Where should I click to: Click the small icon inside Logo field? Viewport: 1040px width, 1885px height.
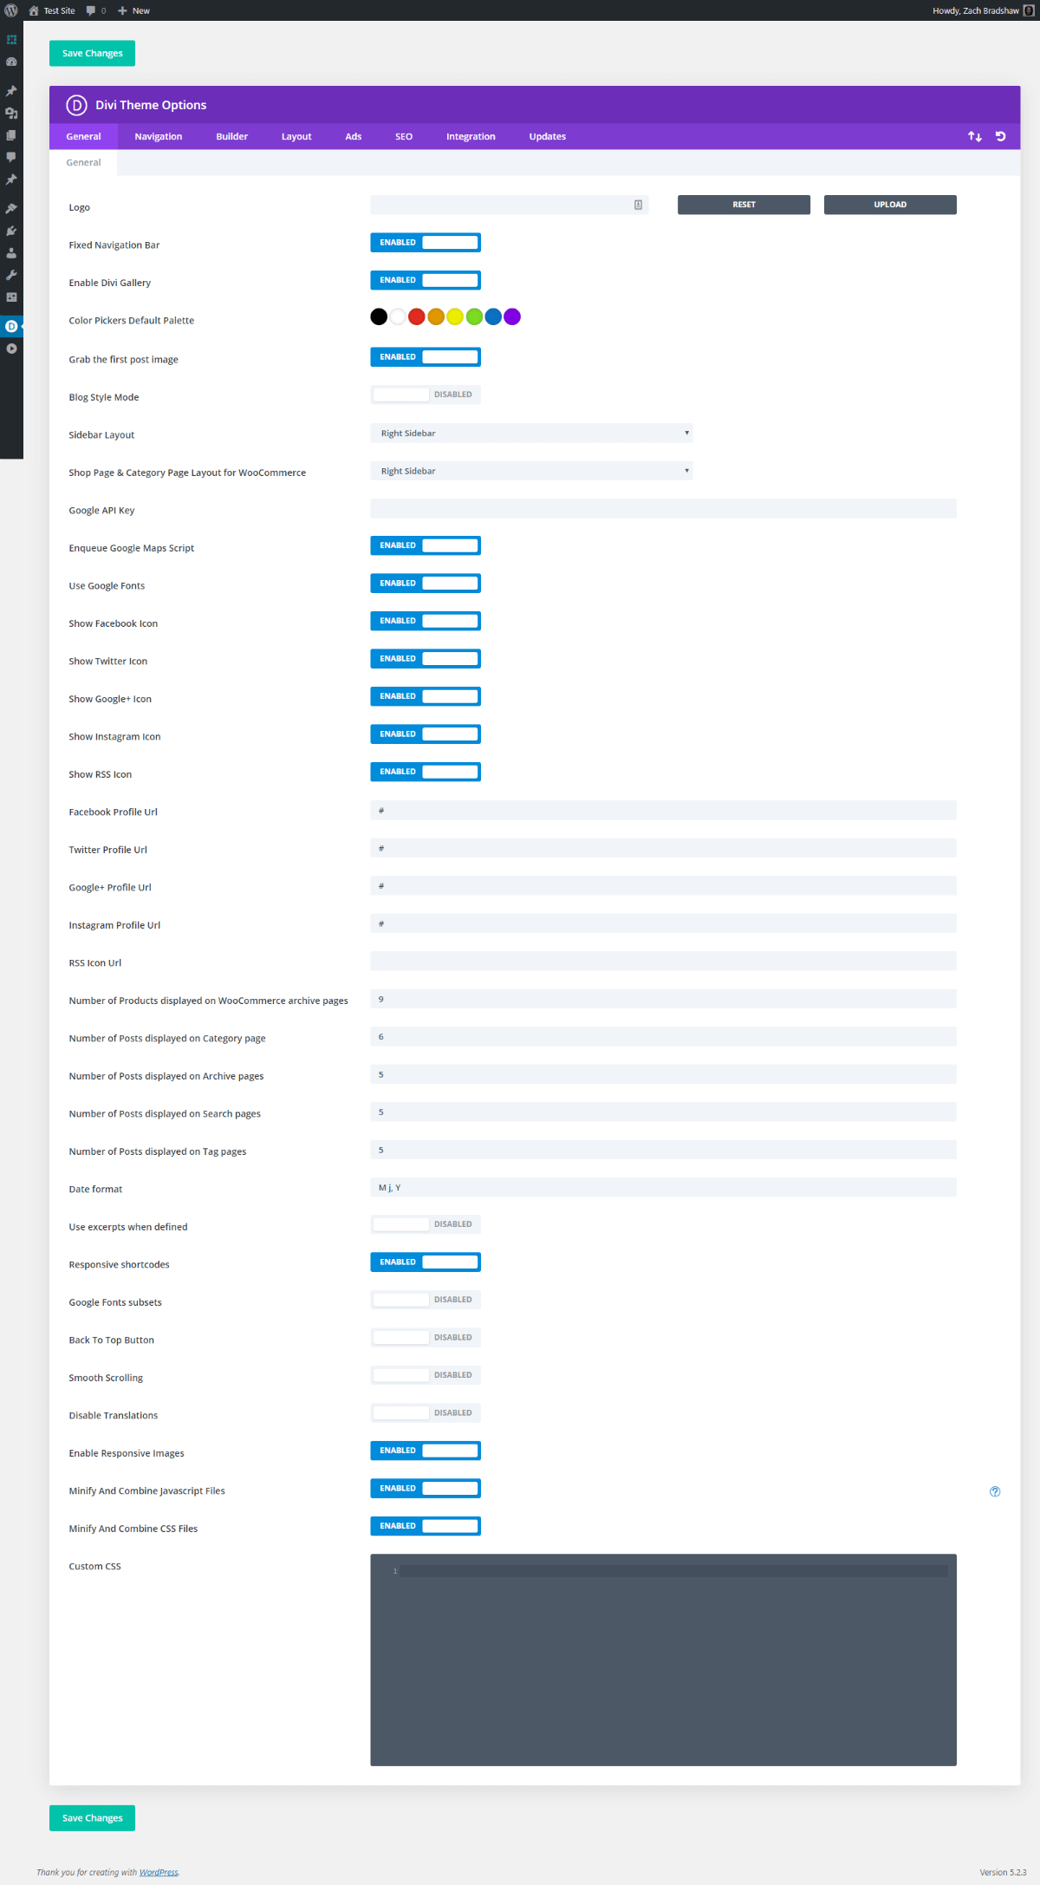[638, 205]
